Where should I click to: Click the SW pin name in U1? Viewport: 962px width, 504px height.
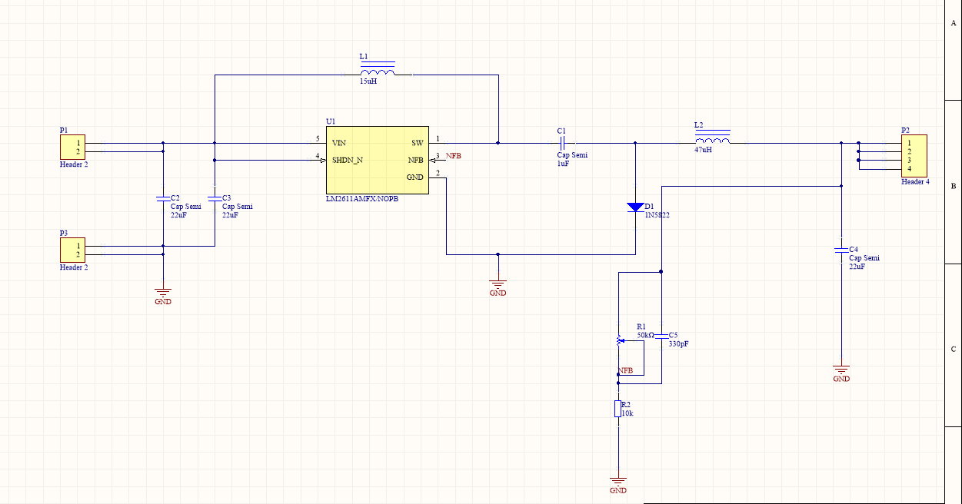[417, 143]
